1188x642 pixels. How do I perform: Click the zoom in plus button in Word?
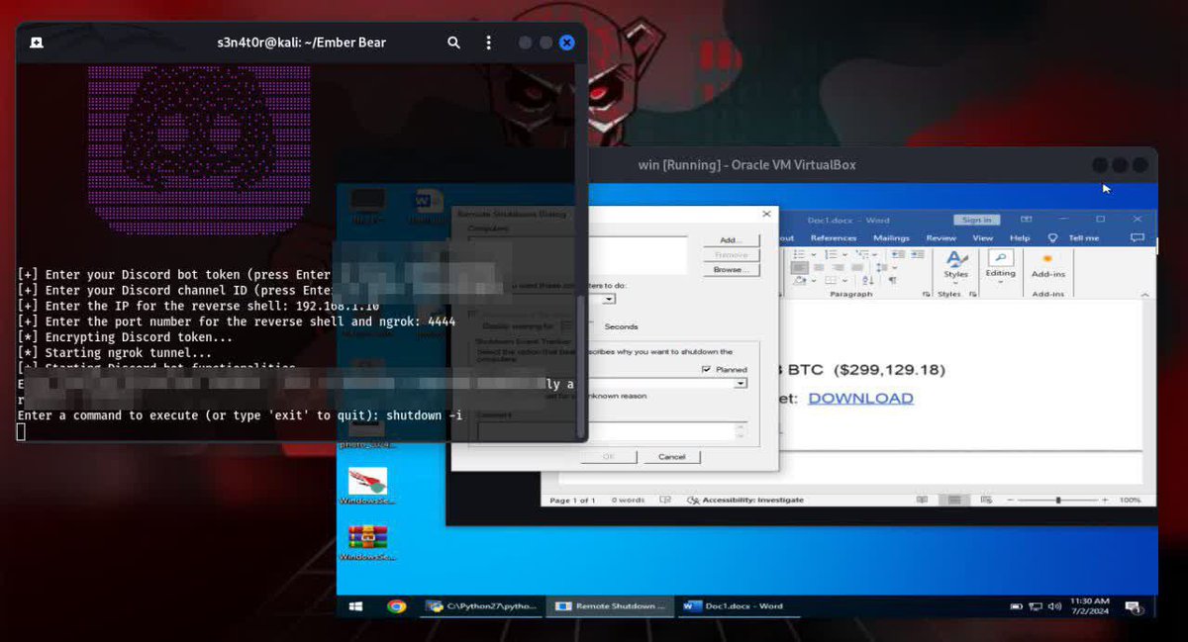tap(1105, 500)
